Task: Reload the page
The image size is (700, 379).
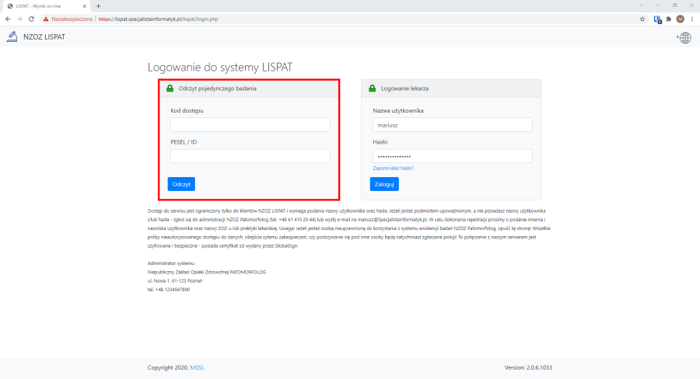Action: tap(32, 19)
